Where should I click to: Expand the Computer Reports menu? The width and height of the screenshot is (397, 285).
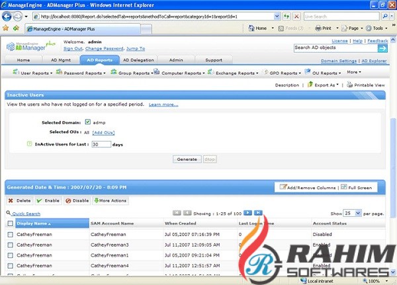[179, 73]
